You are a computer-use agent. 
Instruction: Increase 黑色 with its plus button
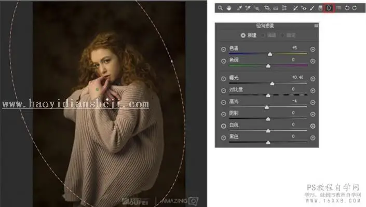tap(313, 138)
